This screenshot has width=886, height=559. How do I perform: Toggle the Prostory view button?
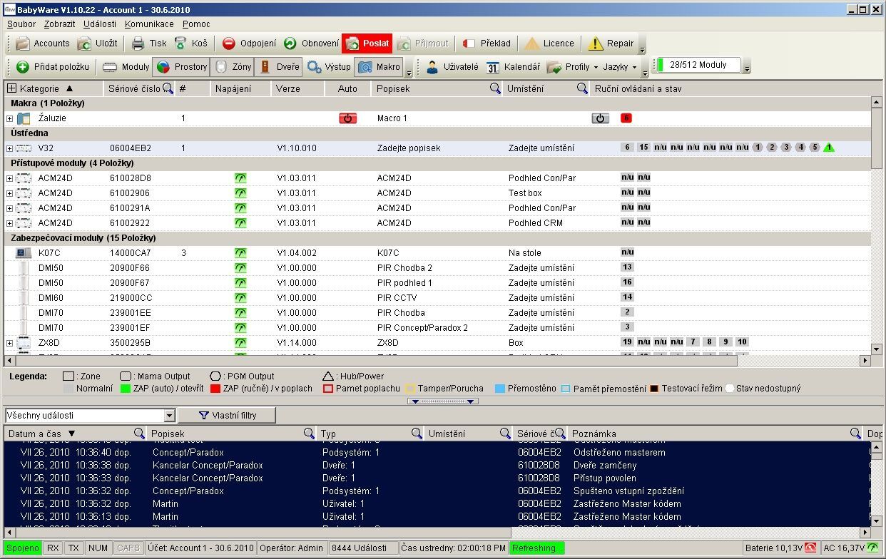(181, 67)
